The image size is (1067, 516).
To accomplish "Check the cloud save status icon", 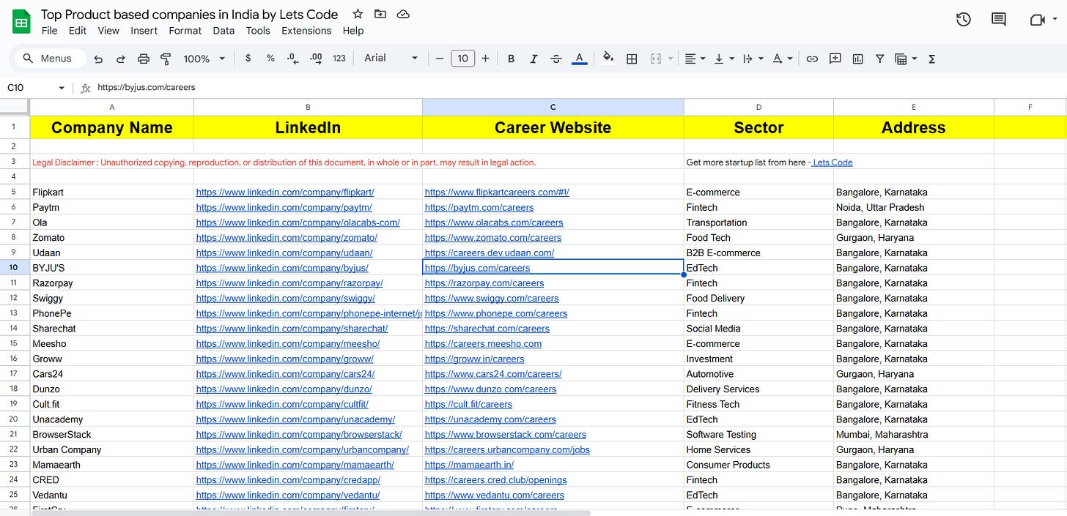I will click(402, 14).
